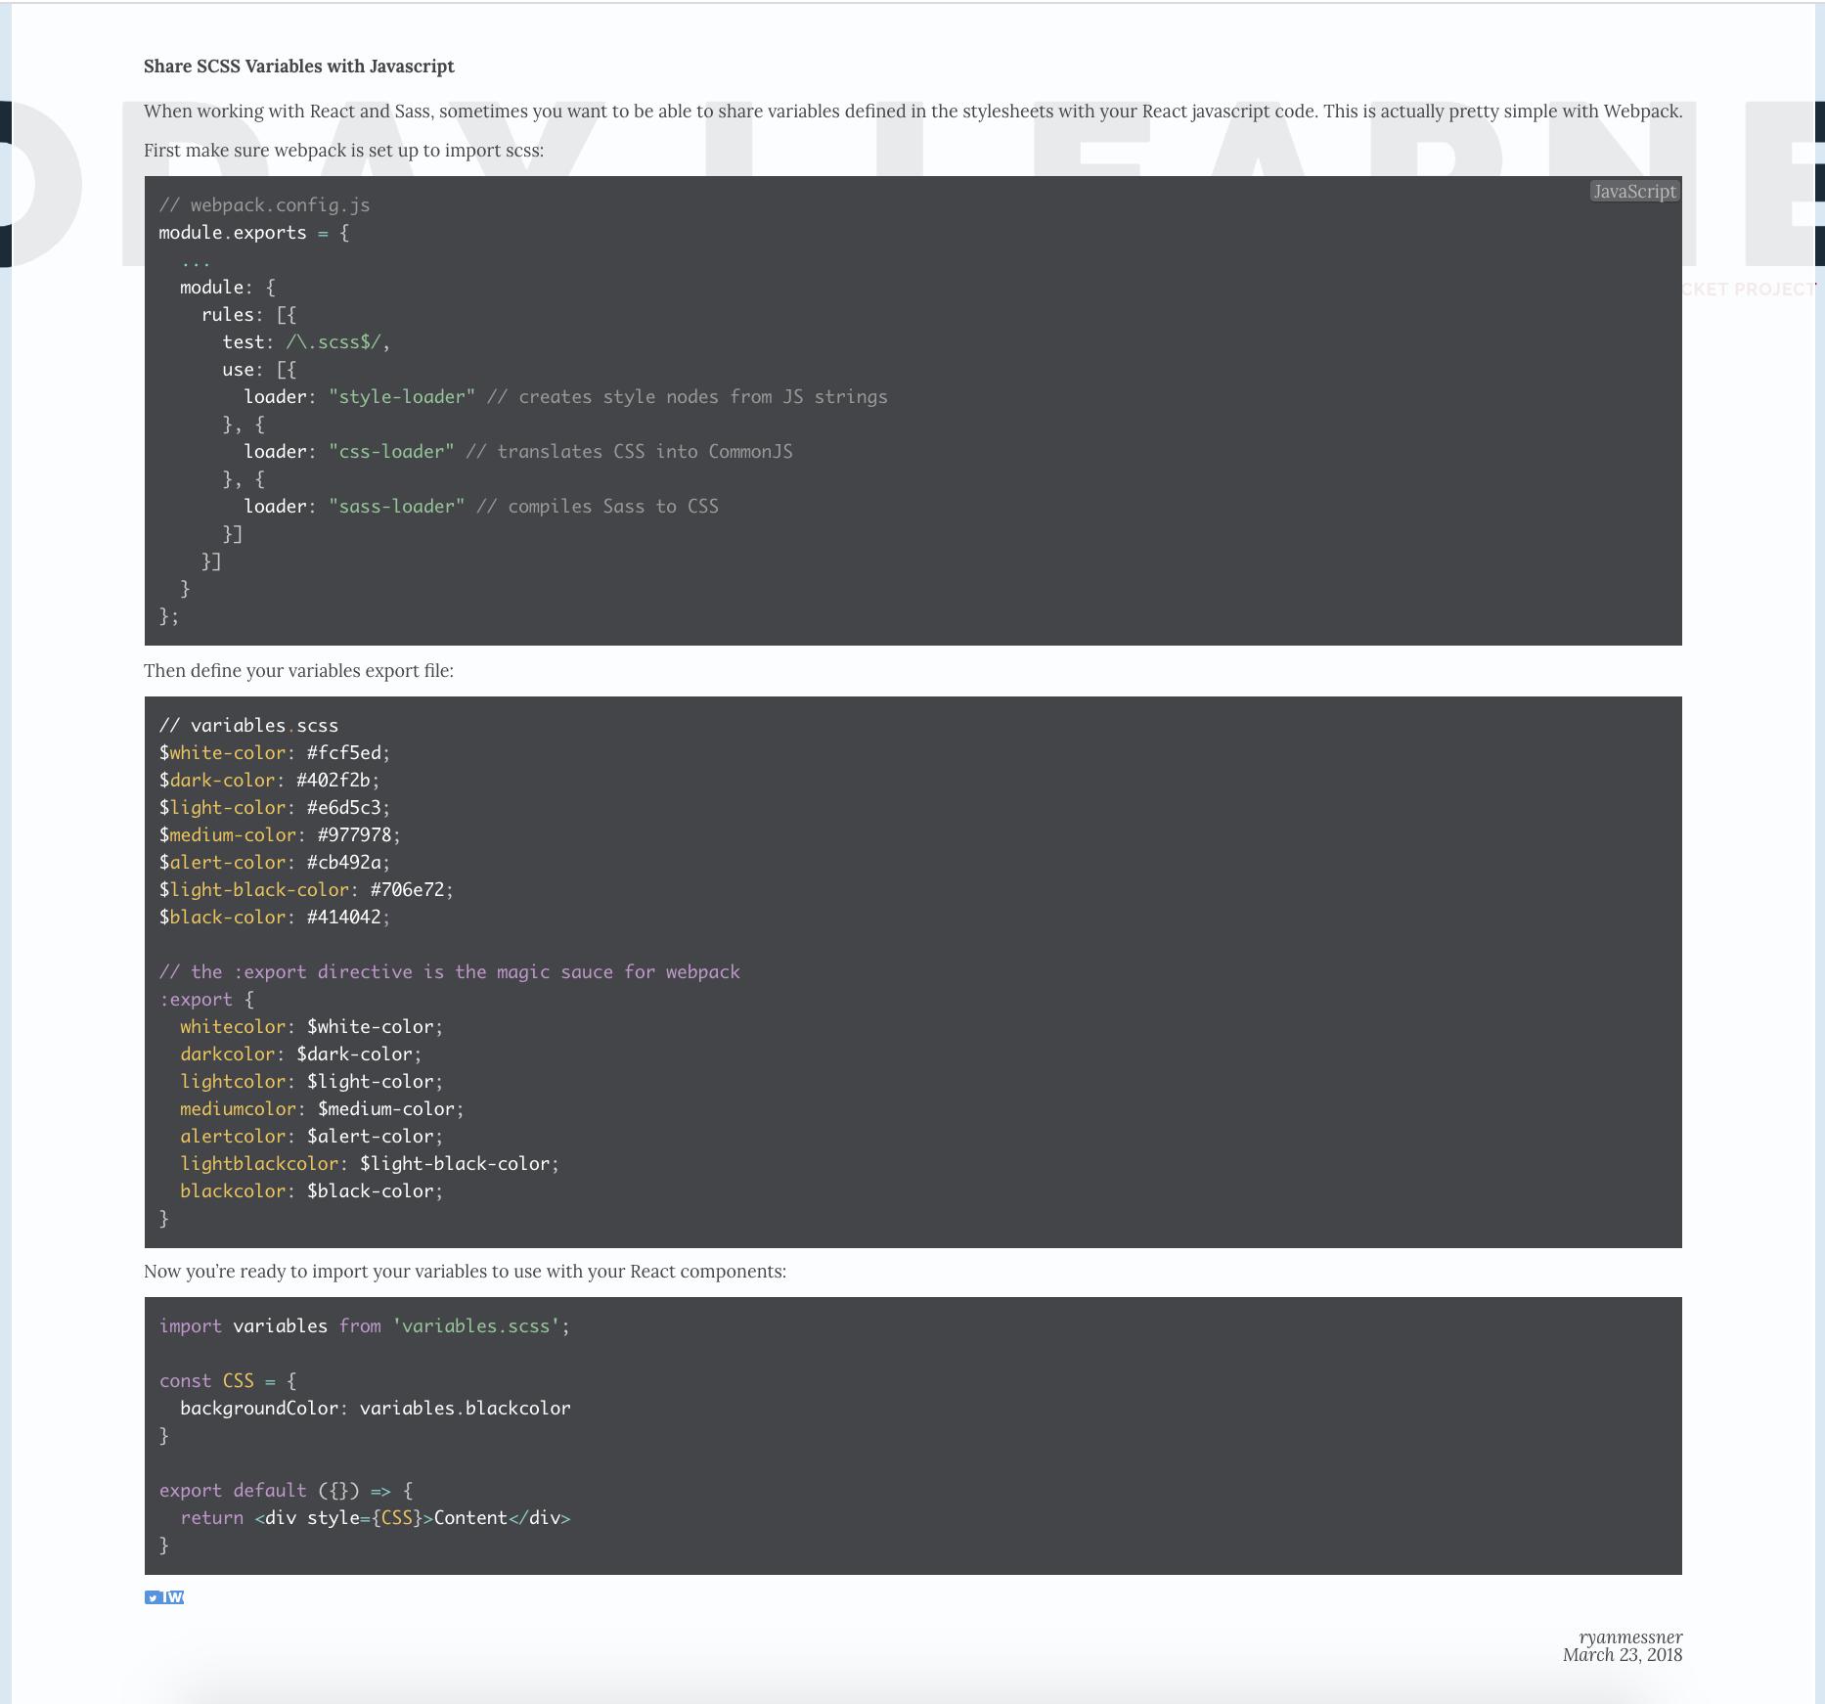This screenshot has width=1825, height=1704.
Task: Click the JavaScript language badge on code block
Action: click(x=1633, y=192)
